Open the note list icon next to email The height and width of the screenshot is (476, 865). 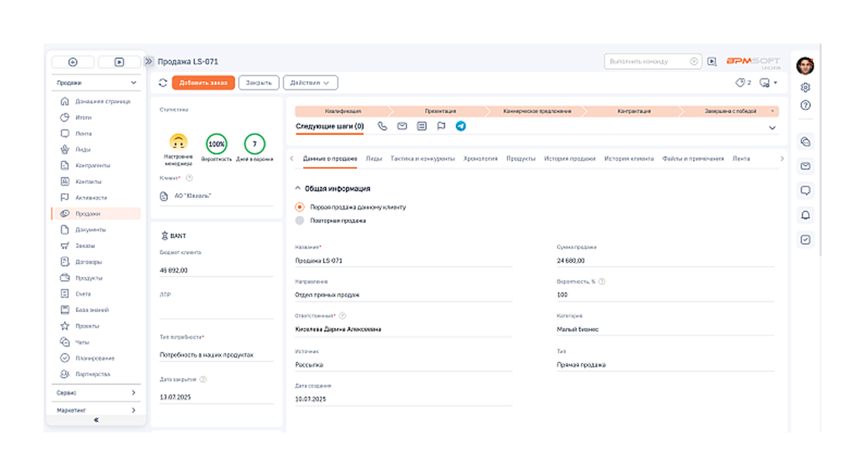[x=422, y=126]
